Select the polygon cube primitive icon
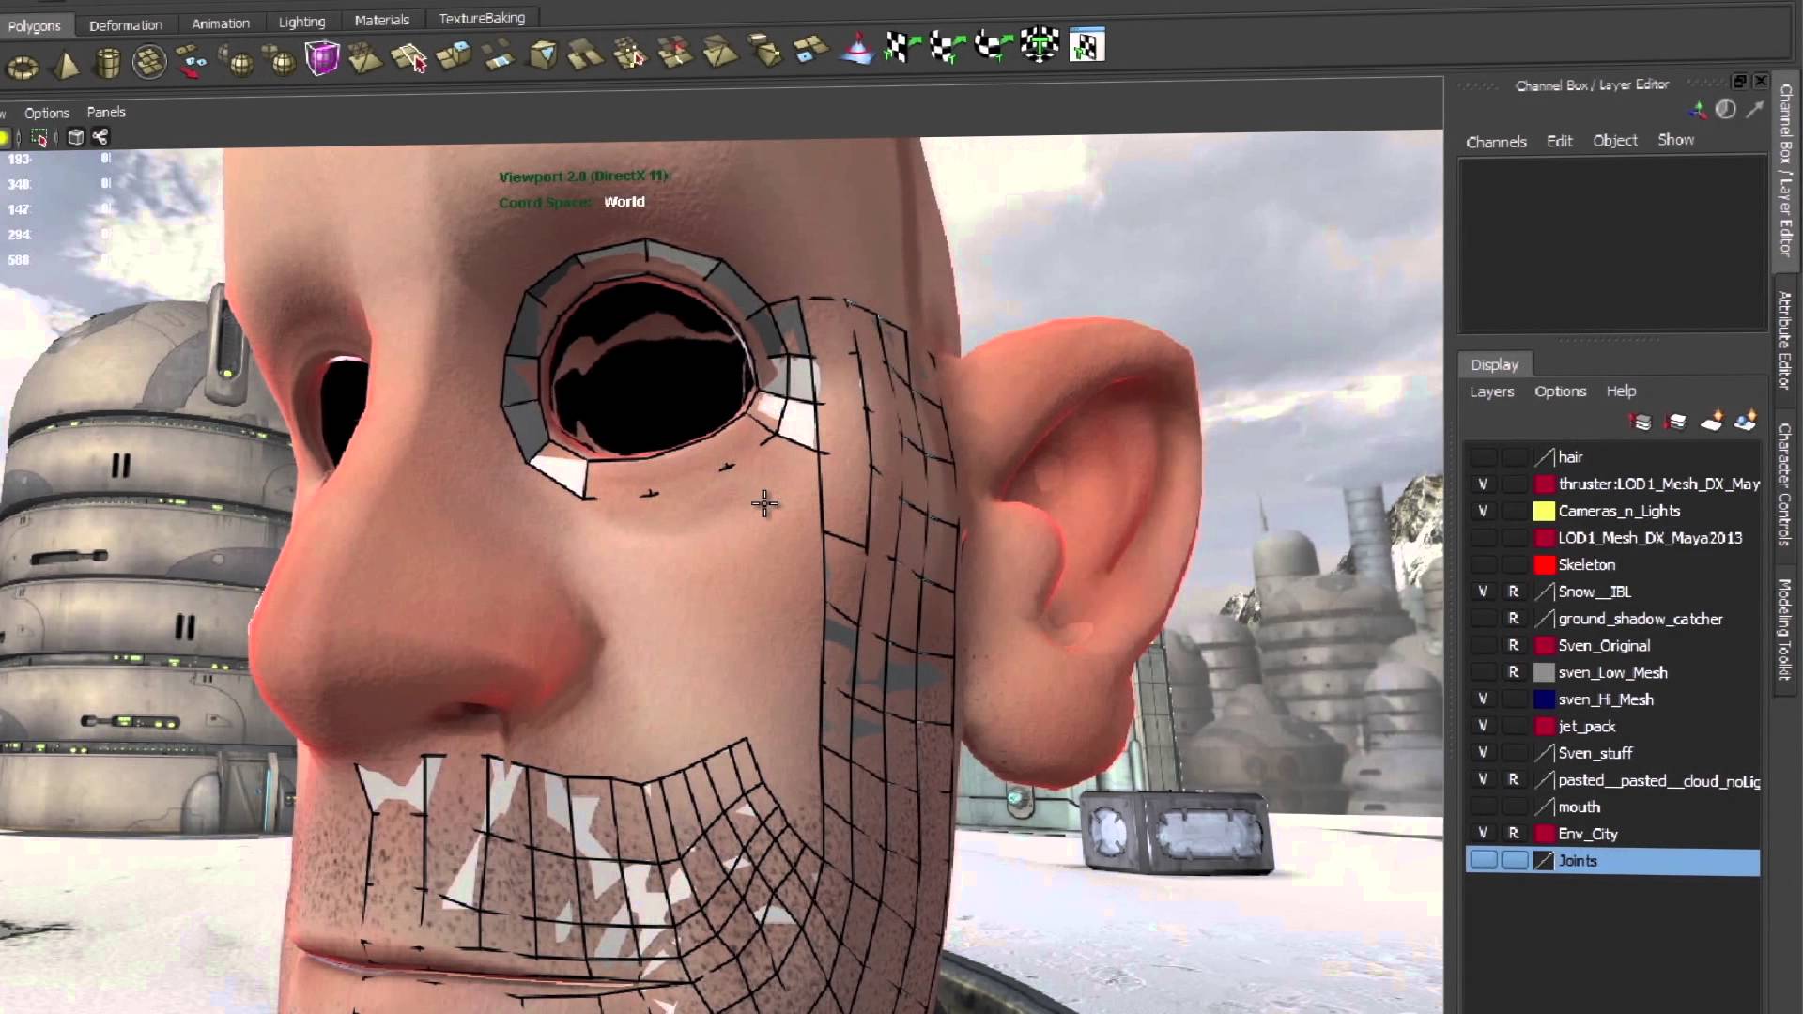The image size is (1803, 1014). tap(321, 50)
